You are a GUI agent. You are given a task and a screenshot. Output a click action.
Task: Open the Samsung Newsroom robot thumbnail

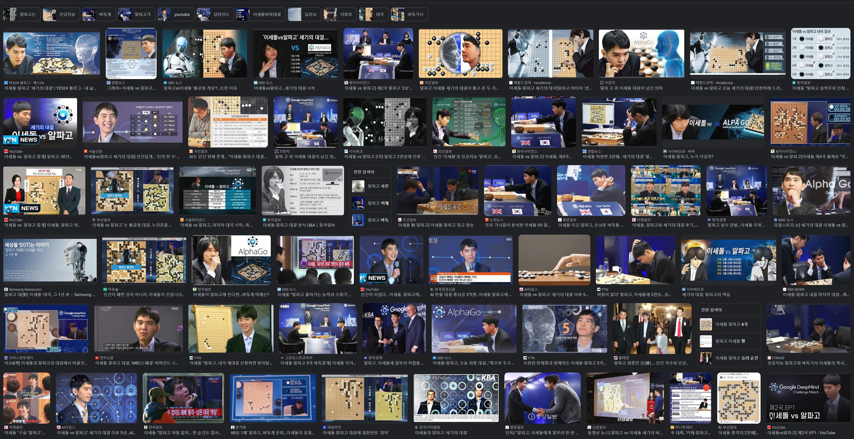coord(50,260)
